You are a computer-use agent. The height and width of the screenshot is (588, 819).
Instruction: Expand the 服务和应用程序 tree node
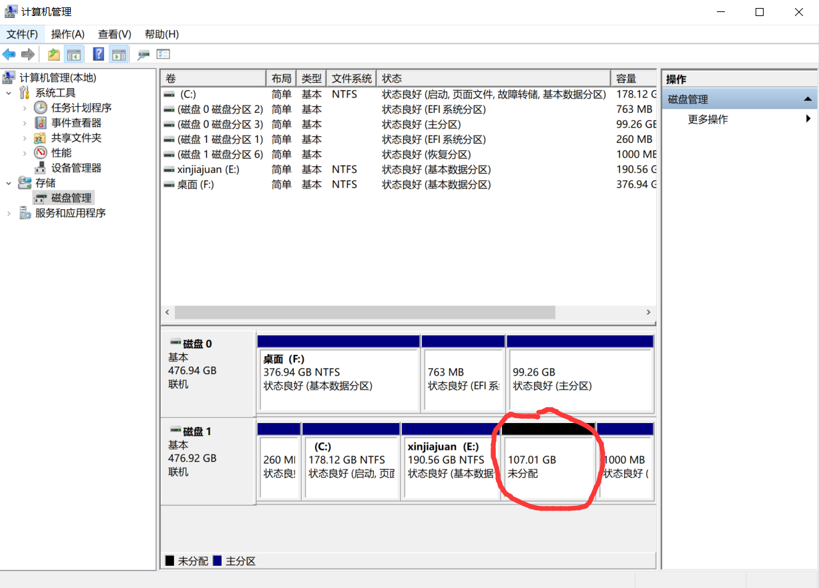point(9,213)
